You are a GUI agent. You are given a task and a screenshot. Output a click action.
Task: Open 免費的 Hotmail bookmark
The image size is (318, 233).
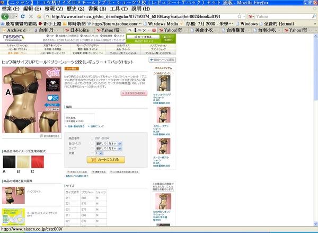tap(277, 24)
